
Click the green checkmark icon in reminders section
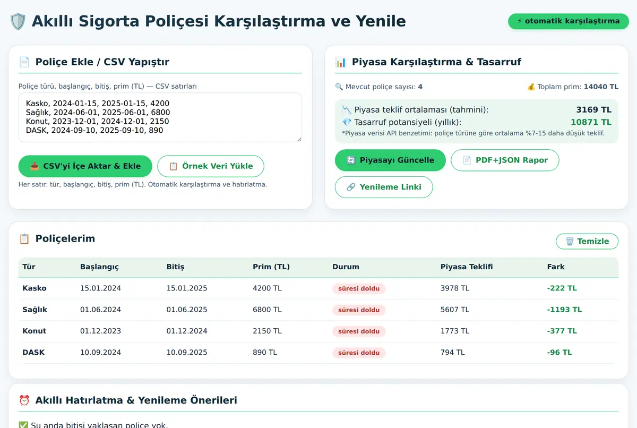23,425
